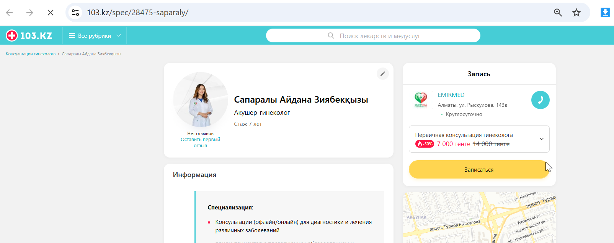
Task: Click the chevron in the service selector
Action: pyautogui.click(x=541, y=139)
